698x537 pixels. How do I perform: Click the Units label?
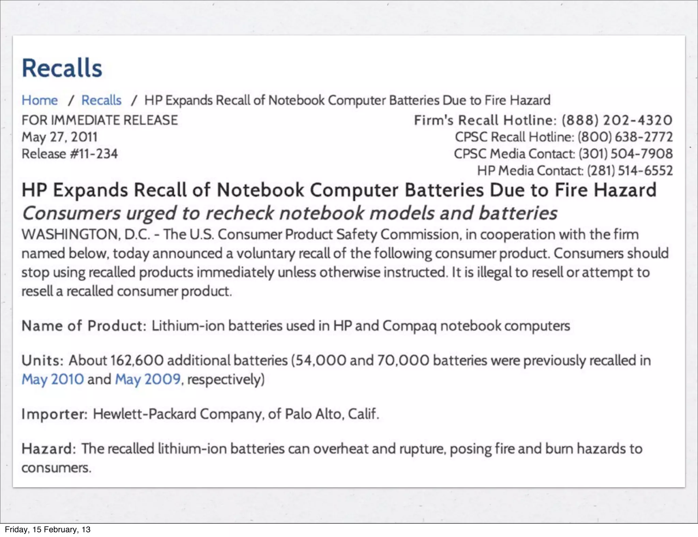pyautogui.click(x=42, y=360)
